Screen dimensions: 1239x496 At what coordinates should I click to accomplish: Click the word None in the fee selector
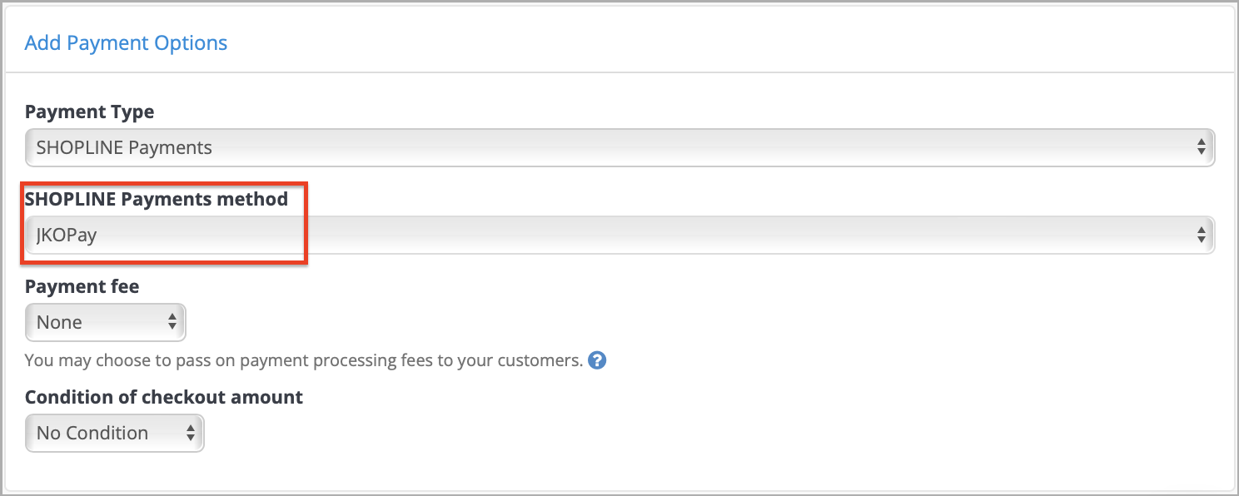click(59, 323)
